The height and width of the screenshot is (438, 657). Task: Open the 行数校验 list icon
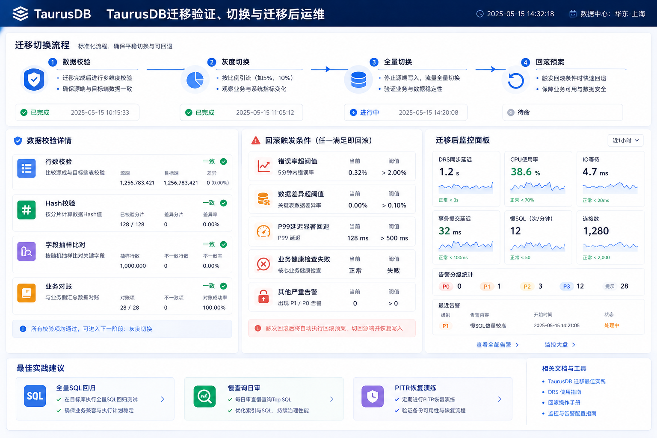[27, 169]
